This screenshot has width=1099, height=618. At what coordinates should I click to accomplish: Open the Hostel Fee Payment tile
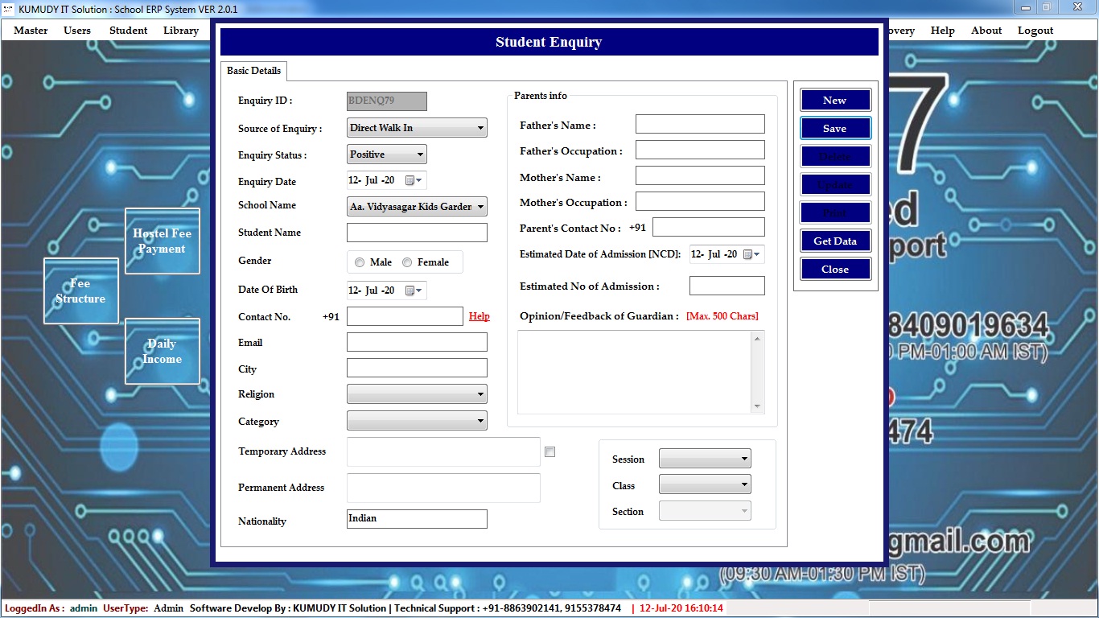(162, 241)
